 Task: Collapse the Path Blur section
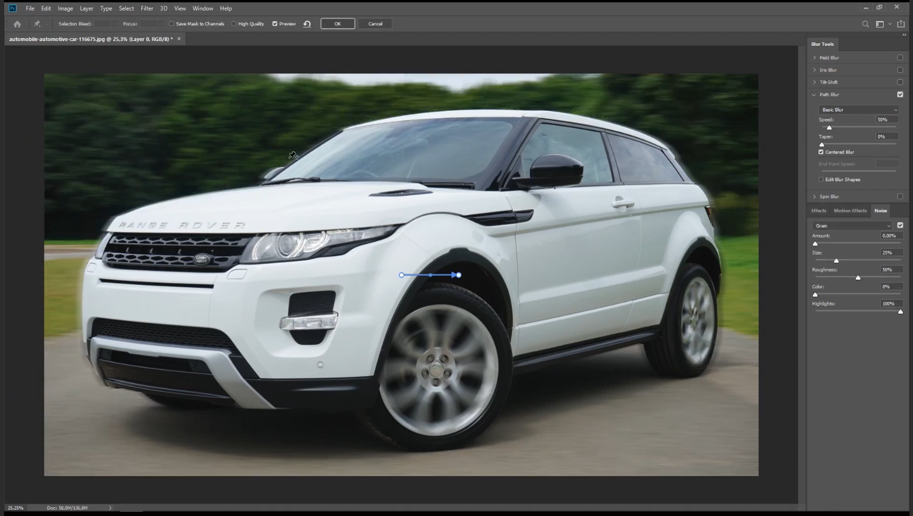[814, 94]
